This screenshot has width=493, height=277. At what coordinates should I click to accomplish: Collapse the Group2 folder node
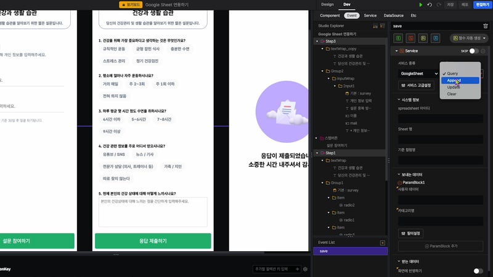(x=322, y=71)
